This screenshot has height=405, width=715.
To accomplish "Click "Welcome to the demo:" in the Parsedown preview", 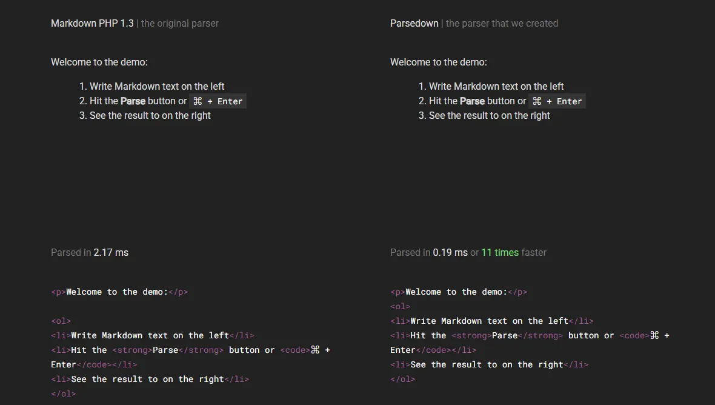I will [439, 62].
